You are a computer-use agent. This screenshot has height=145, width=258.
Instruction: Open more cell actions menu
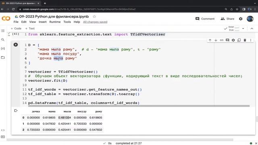coord(251,40)
